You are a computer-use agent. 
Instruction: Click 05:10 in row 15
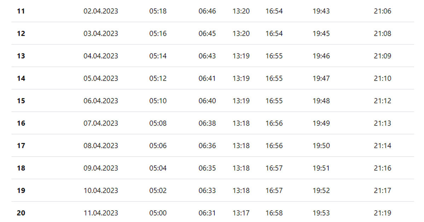pyautogui.click(x=158, y=101)
